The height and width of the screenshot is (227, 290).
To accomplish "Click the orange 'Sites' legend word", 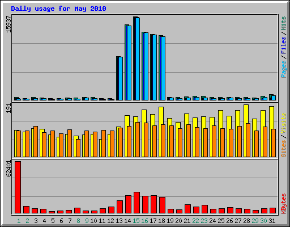I will point(284,149).
